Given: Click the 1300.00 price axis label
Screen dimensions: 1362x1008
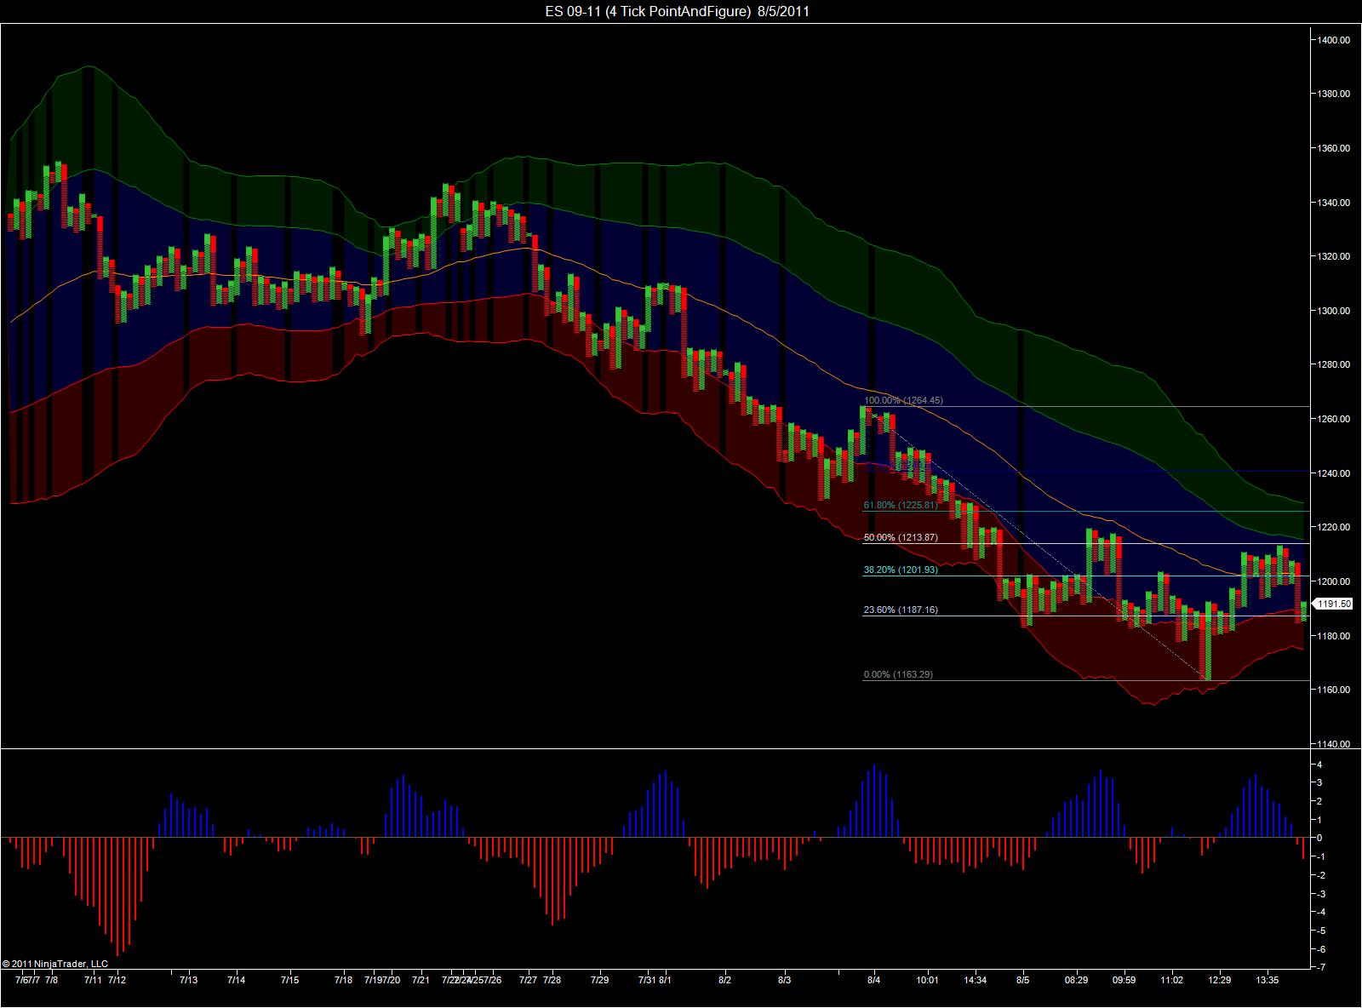Looking at the screenshot, I should (x=1333, y=311).
